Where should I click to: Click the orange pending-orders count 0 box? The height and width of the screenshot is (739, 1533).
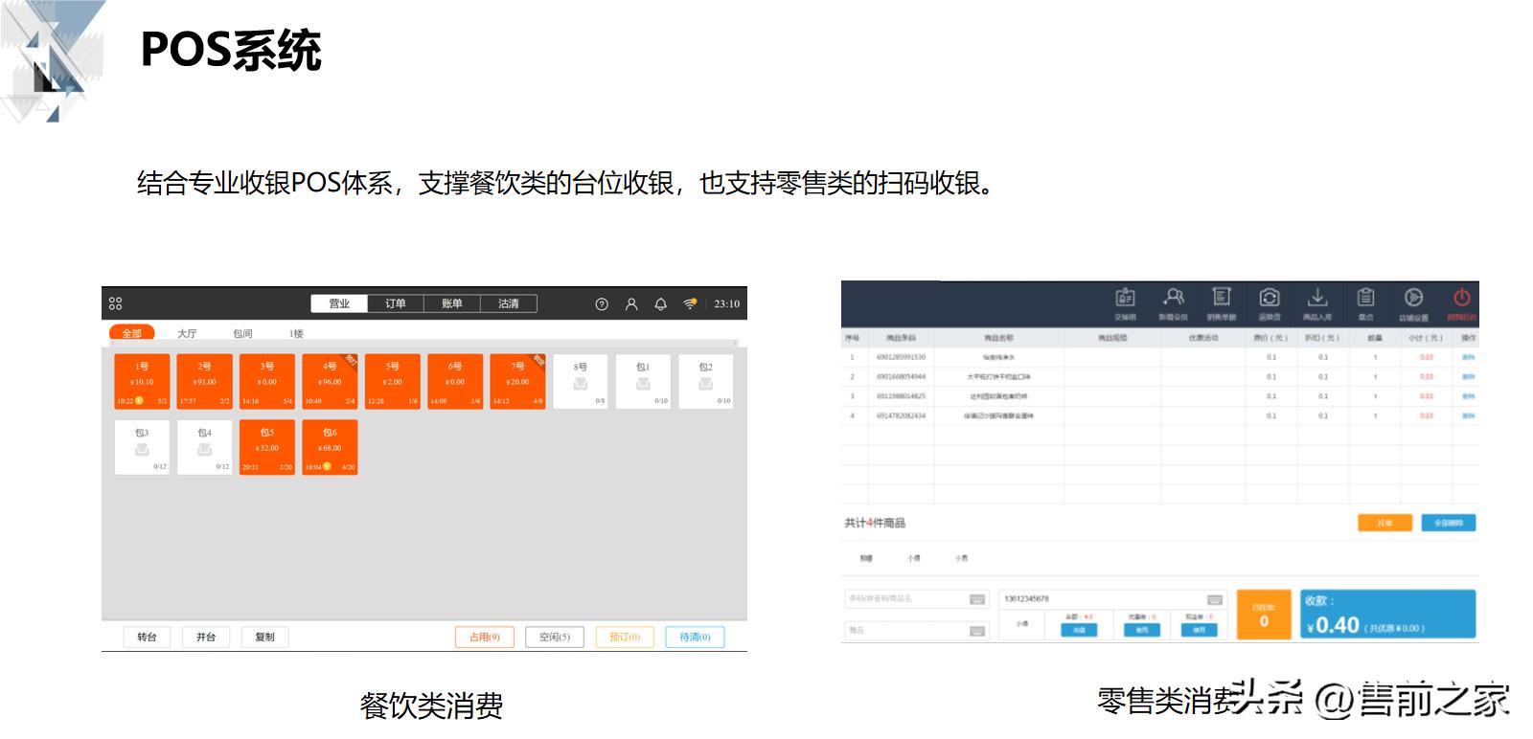point(1264,614)
